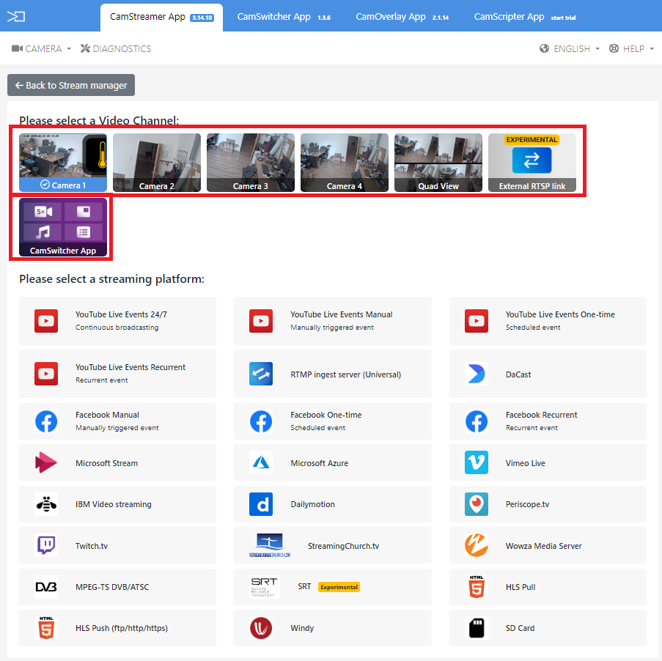Click the DaCast logo icon
This screenshot has height=661, width=662.
click(x=477, y=374)
